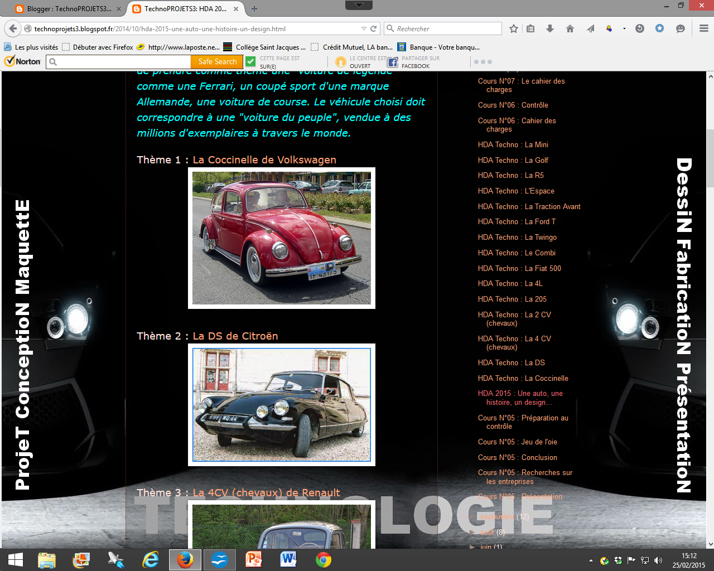
Task: Open sidebar link HDA Techno : La Golf
Action: (513, 160)
